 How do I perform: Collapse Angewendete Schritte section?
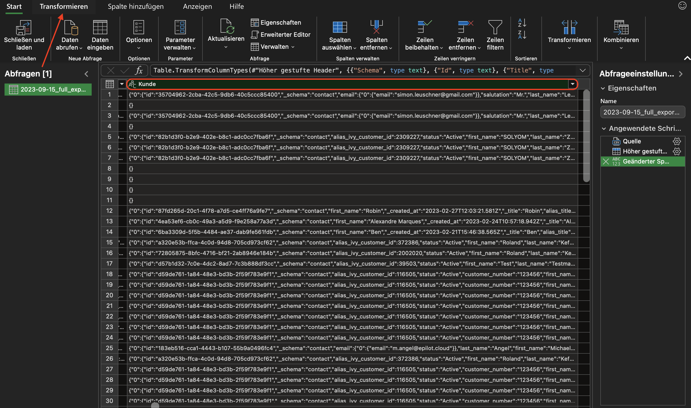tap(603, 129)
